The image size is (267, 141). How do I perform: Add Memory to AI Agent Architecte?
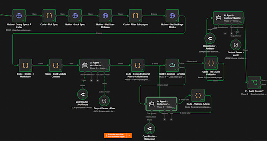point(91,81)
